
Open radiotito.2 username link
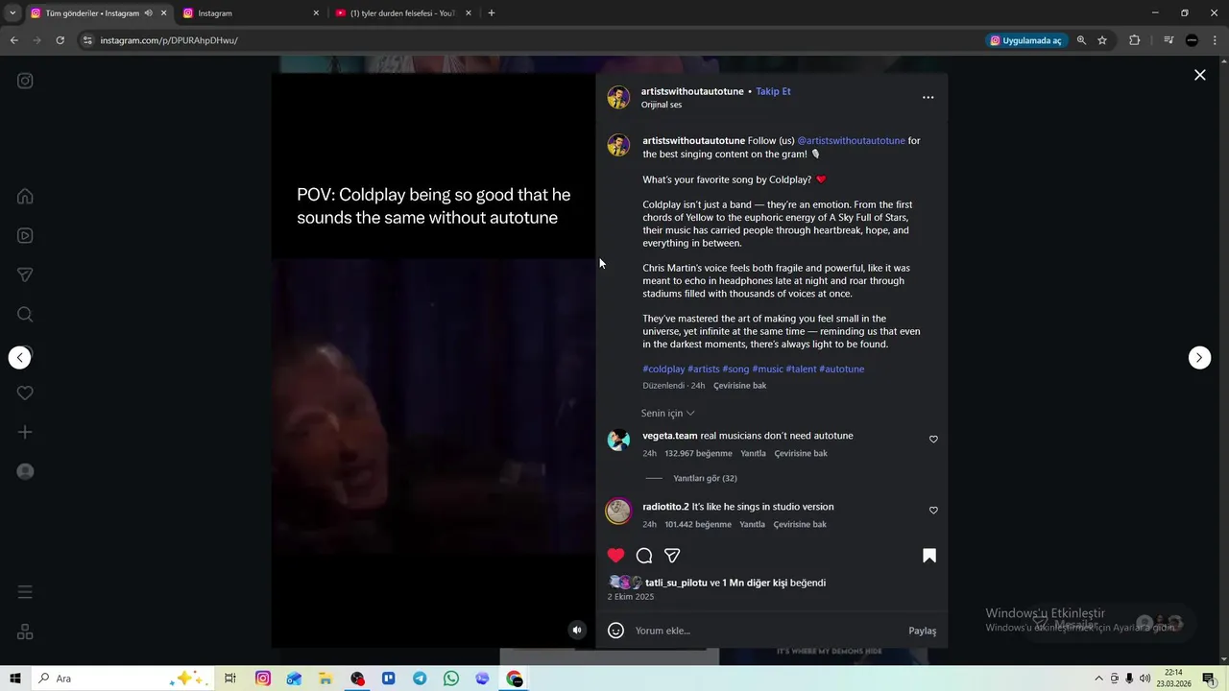665,507
